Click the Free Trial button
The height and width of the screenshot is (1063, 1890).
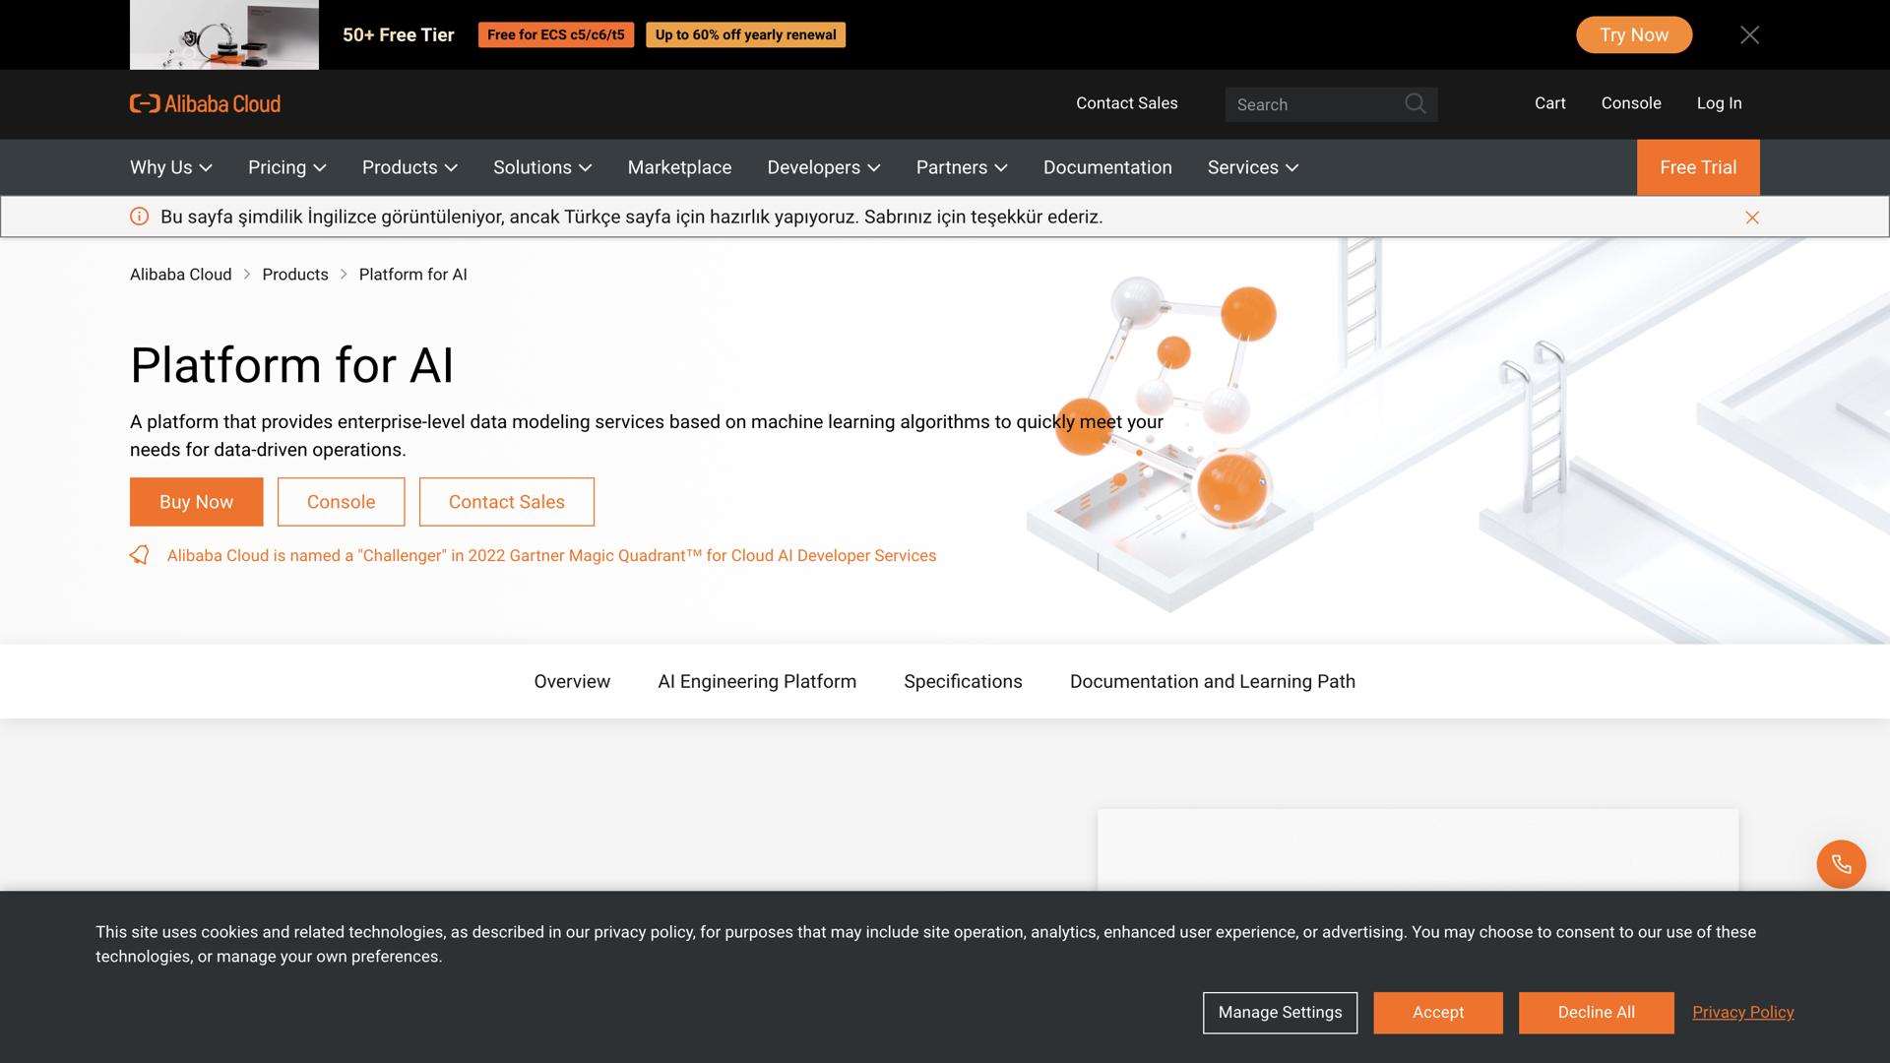coord(1697,167)
